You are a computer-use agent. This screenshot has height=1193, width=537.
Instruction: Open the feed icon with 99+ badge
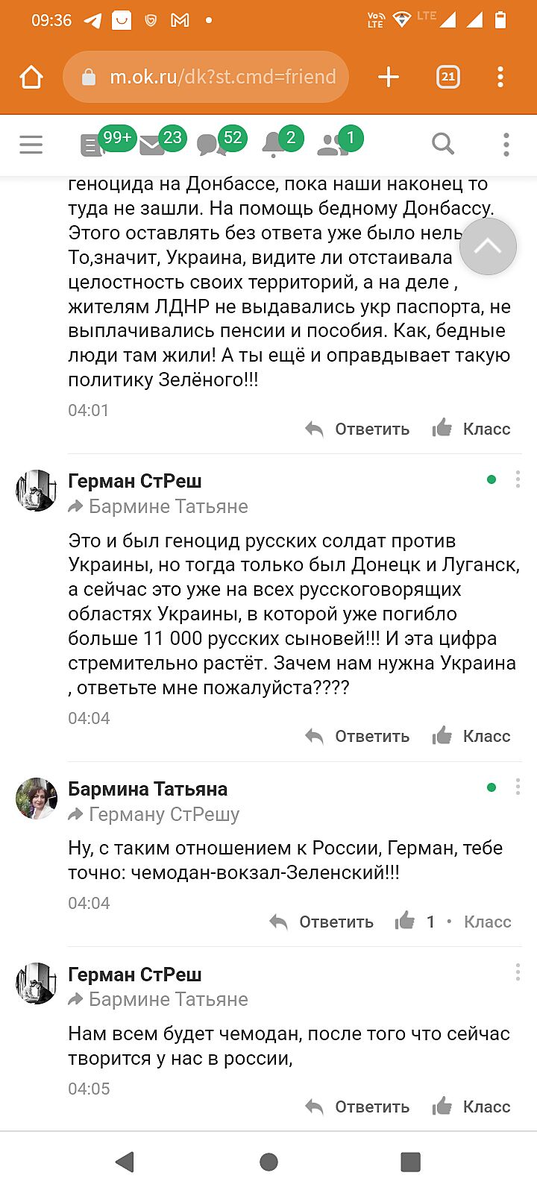click(x=94, y=145)
